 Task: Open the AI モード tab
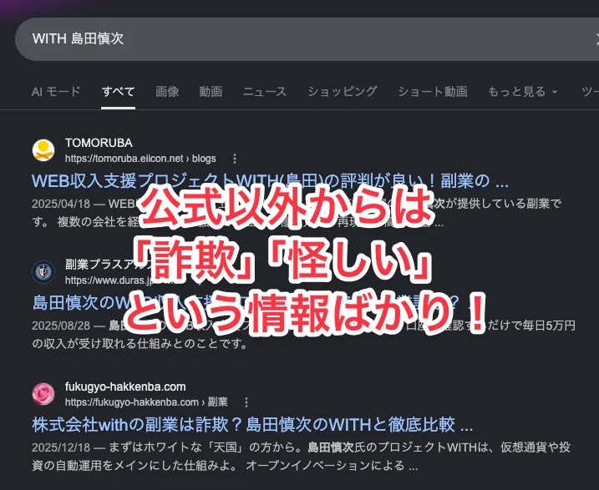pyautogui.click(x=56, y=92)
